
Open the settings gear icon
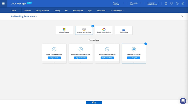(x=171, y=3)
